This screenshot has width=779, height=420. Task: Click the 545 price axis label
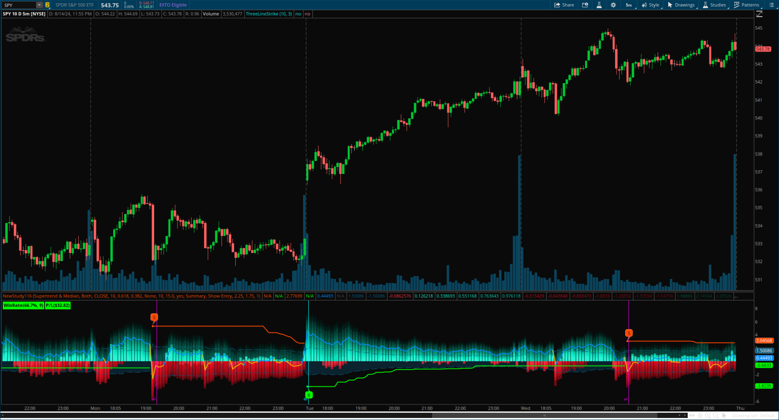coord(758,28)
